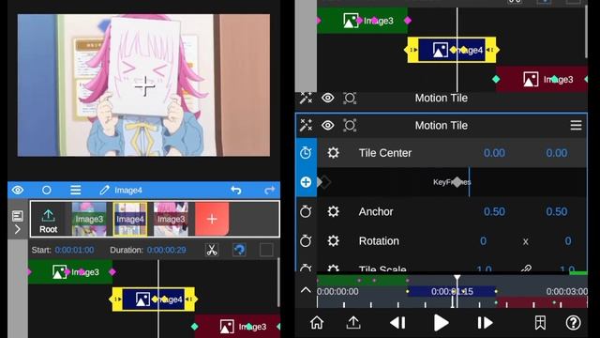Select green Image3 clip in left timeline
The width and height of the screenshot is (600, 338).
[x=70, y=272]
